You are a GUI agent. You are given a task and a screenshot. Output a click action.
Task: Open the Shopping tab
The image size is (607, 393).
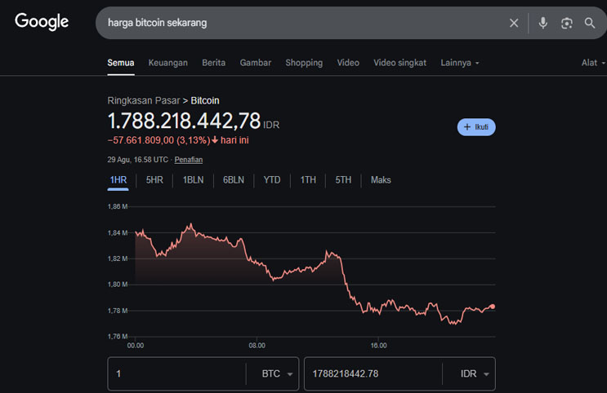coord(304,63)
